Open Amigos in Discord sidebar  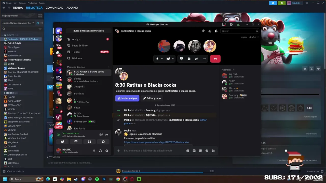[88, 39]
